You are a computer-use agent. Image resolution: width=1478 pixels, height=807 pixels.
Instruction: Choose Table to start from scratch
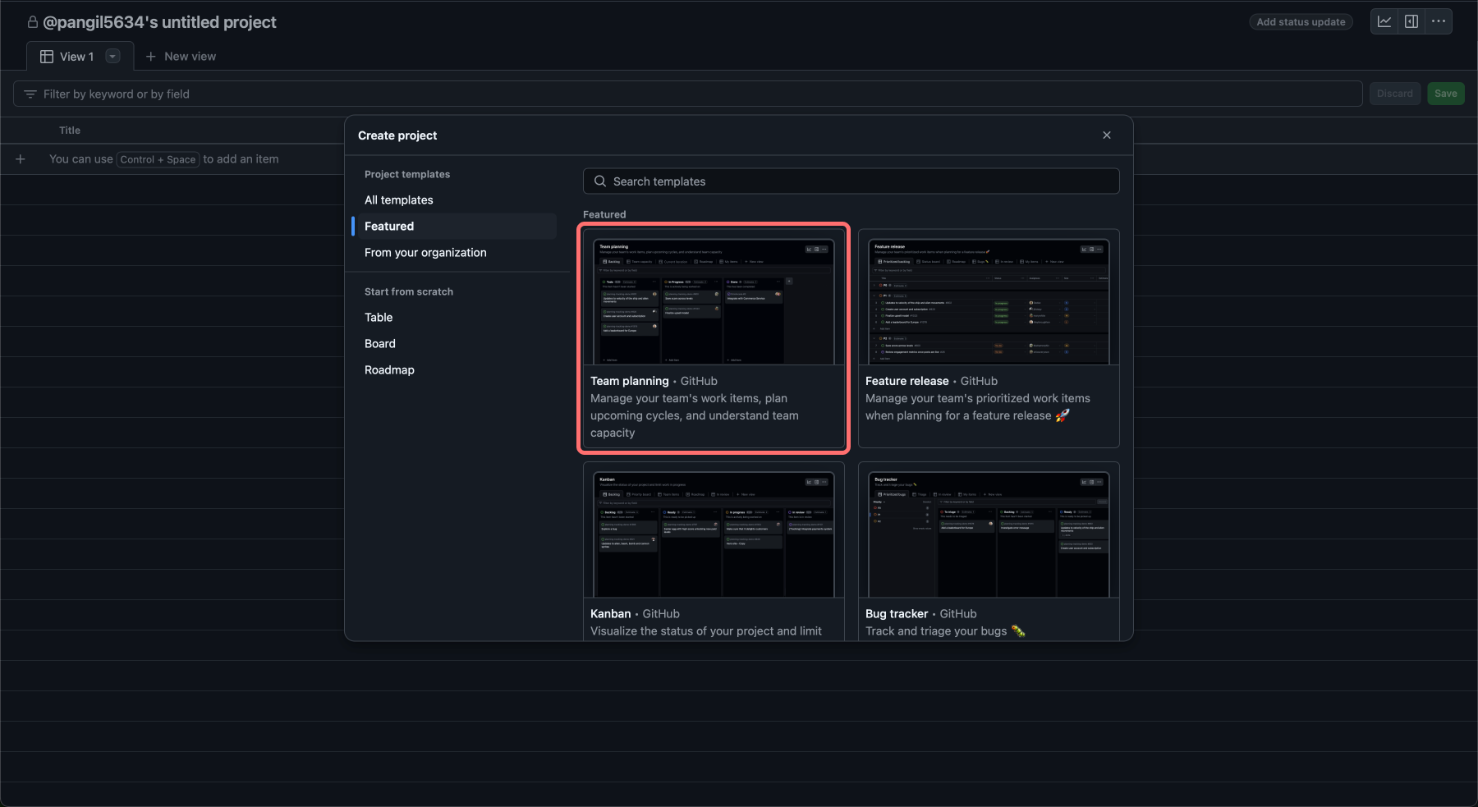[379, 318]
